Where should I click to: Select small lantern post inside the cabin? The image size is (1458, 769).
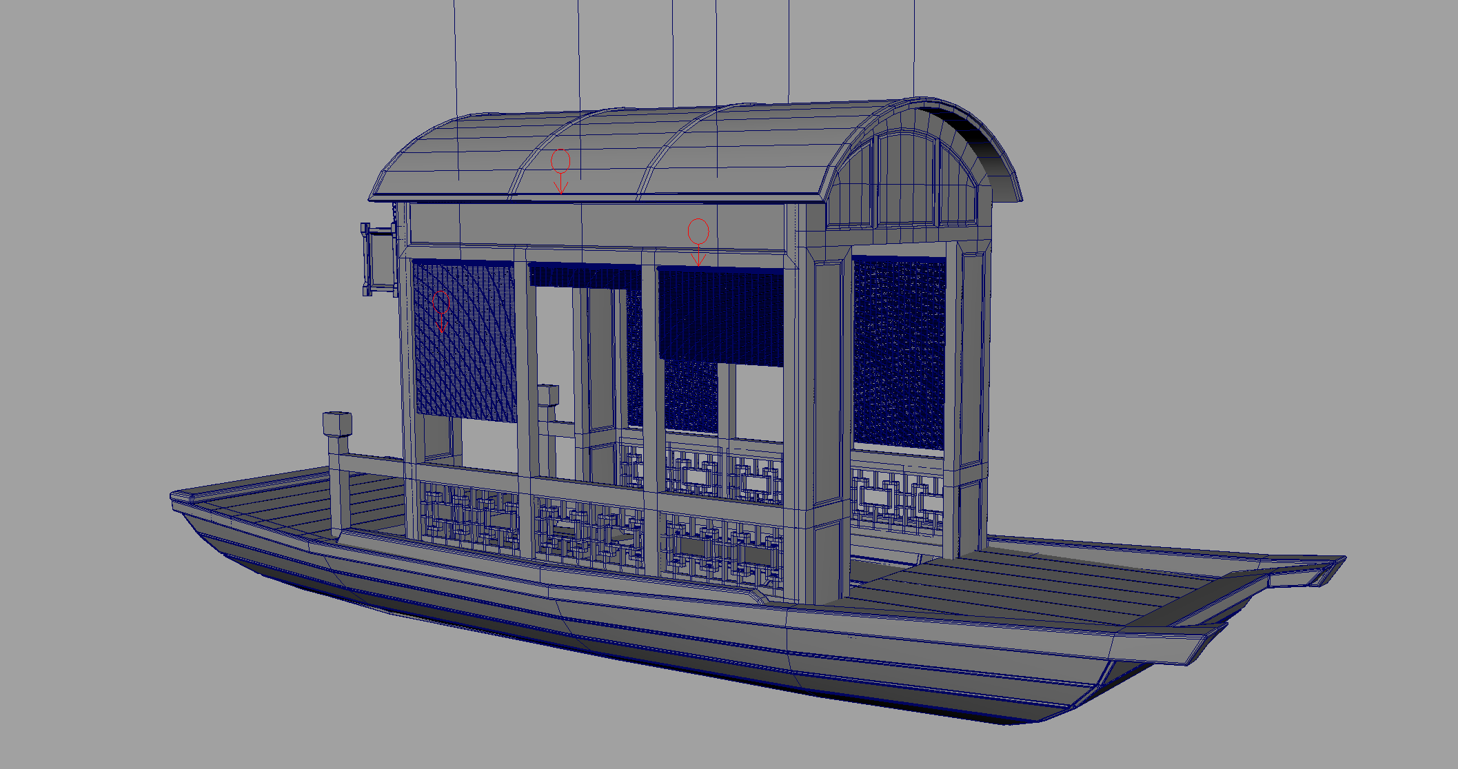[547, 396]
